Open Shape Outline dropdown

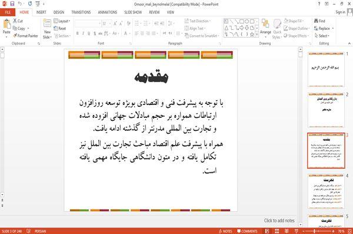[x=297, y=28]
